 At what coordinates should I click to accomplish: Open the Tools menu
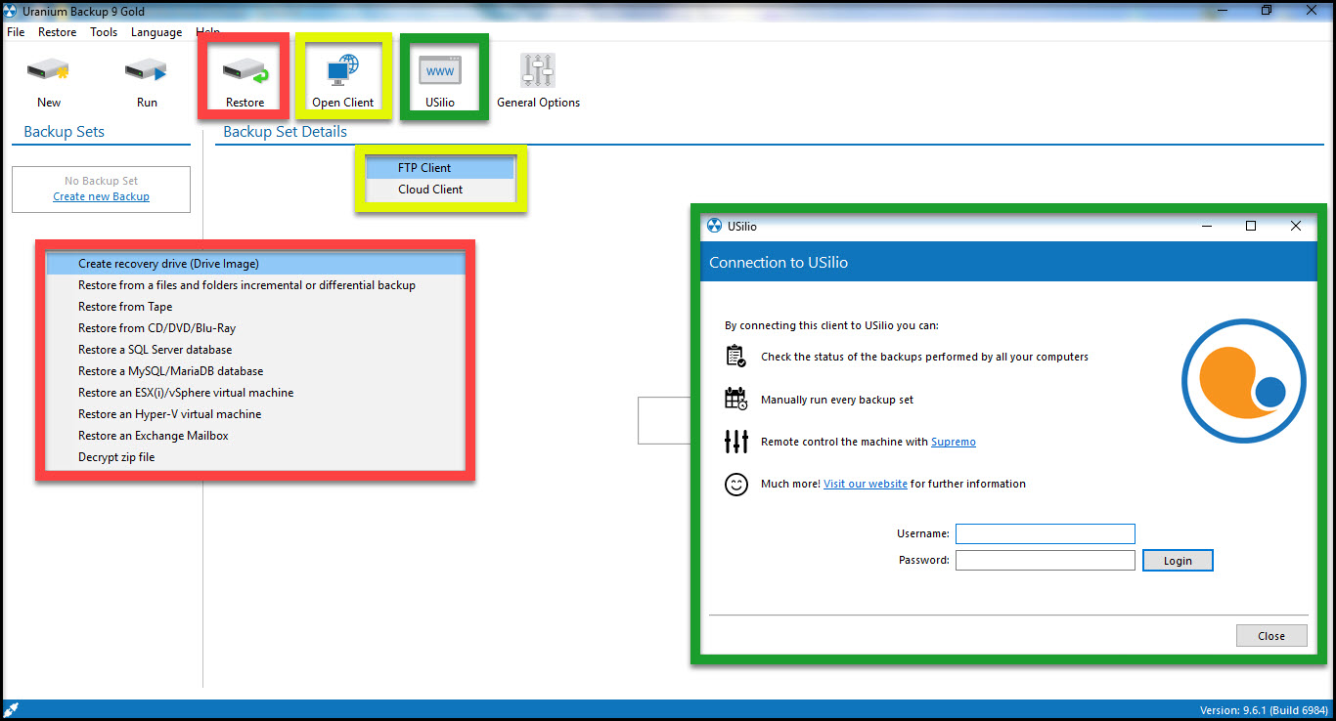click(104, 32)
